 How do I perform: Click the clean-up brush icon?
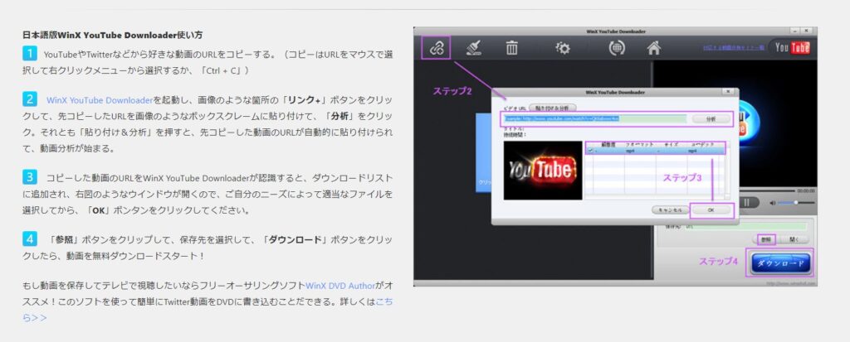point(474,47)
